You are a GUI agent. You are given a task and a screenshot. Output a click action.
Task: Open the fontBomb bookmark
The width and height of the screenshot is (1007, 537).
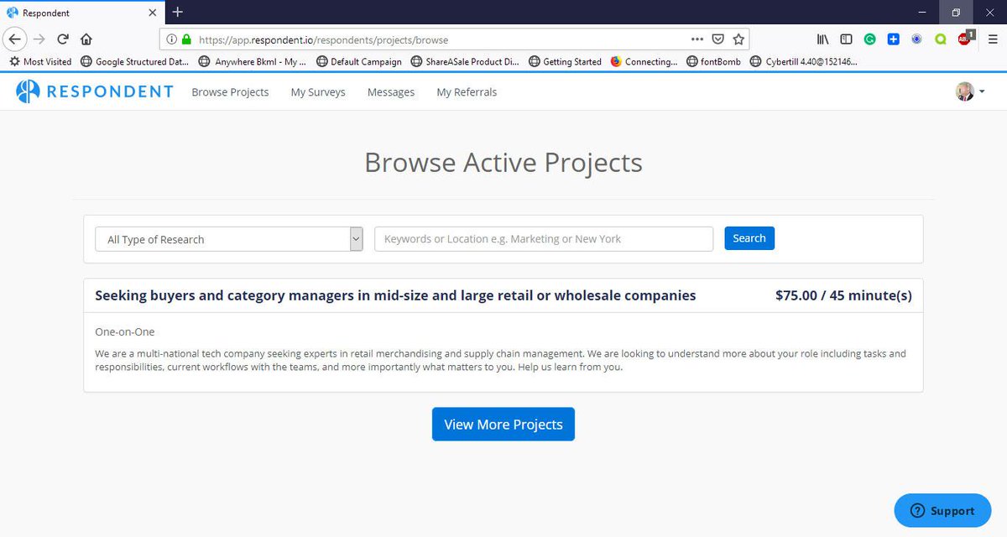713,61
